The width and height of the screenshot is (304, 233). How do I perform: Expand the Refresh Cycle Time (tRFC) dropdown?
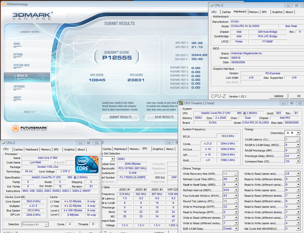click(236, 179)
